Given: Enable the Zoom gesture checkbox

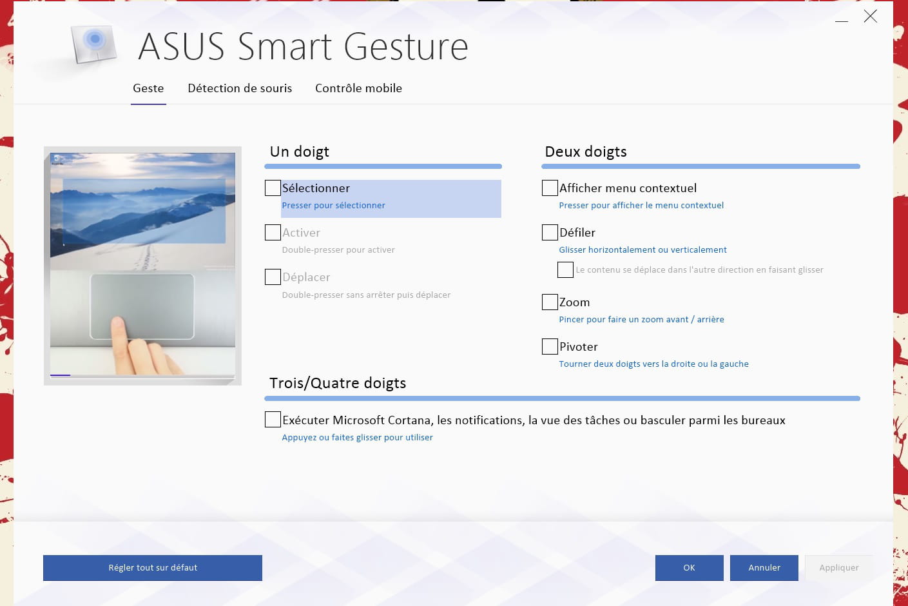Looking at the screenshot, I should pyautogui.click(x=550, y=302).
